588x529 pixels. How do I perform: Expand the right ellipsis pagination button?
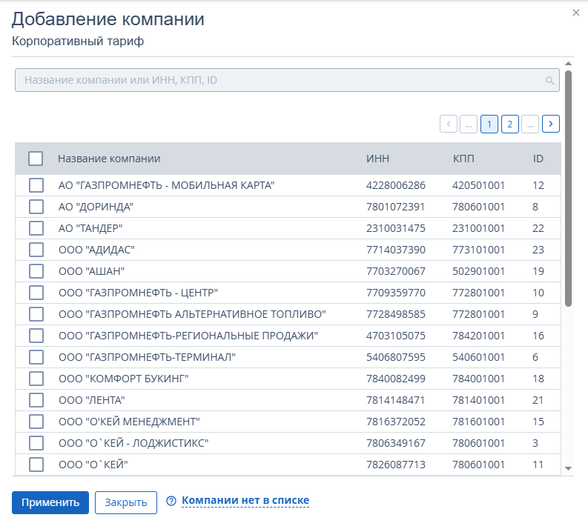(x=529, y=124)
